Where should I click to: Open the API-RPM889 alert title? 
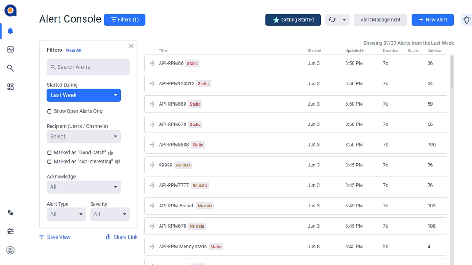tap(172, 104)
